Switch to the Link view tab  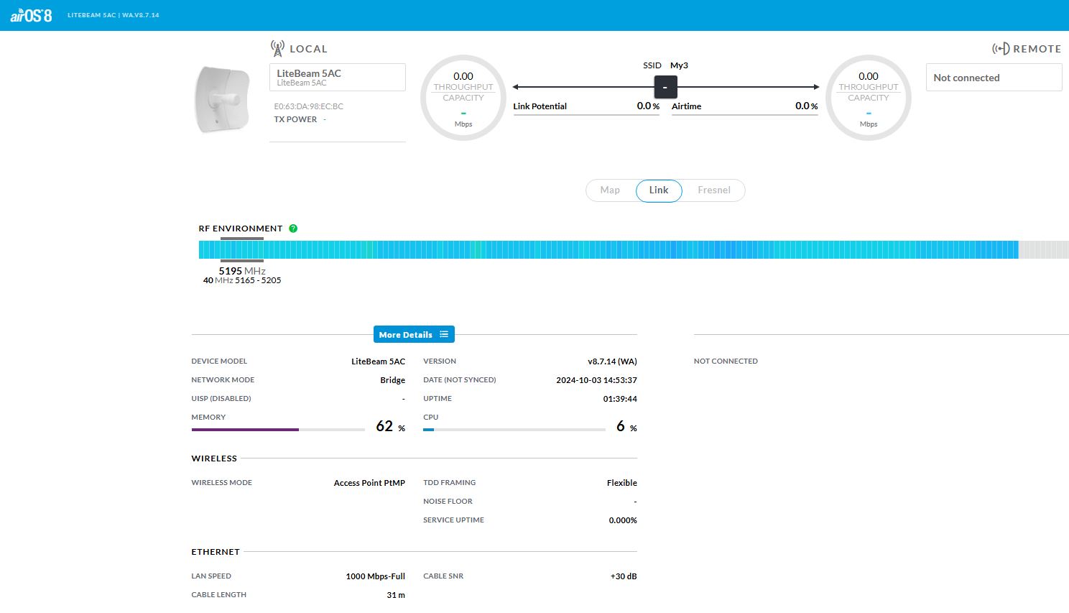[x=659, y=190]
